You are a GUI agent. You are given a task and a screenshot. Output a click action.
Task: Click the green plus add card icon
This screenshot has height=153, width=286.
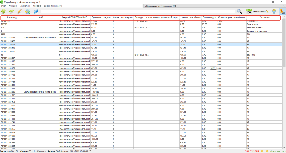pyautogui.click(x=3, y=12)
